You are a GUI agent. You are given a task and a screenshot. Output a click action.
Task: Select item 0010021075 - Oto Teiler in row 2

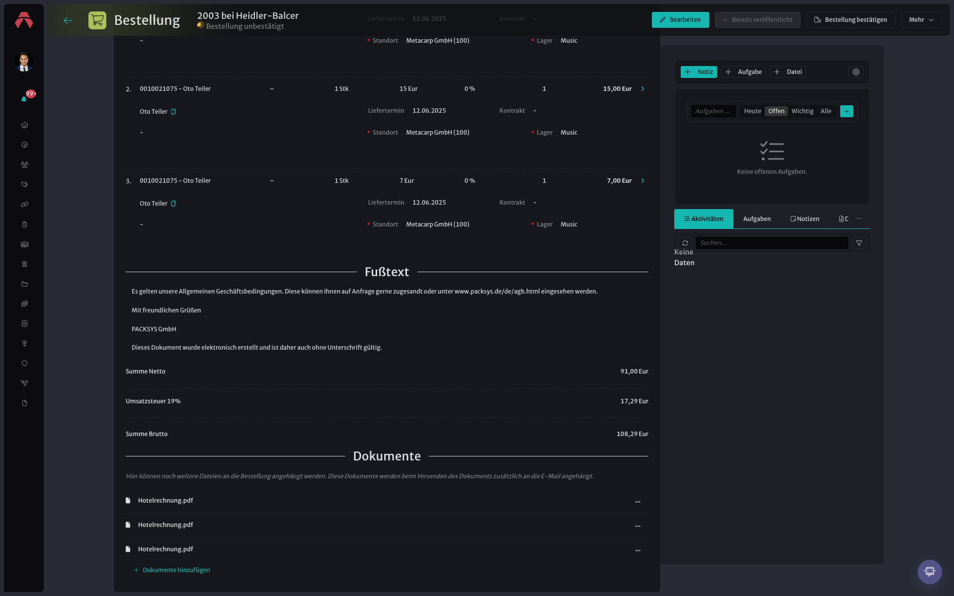175,89
